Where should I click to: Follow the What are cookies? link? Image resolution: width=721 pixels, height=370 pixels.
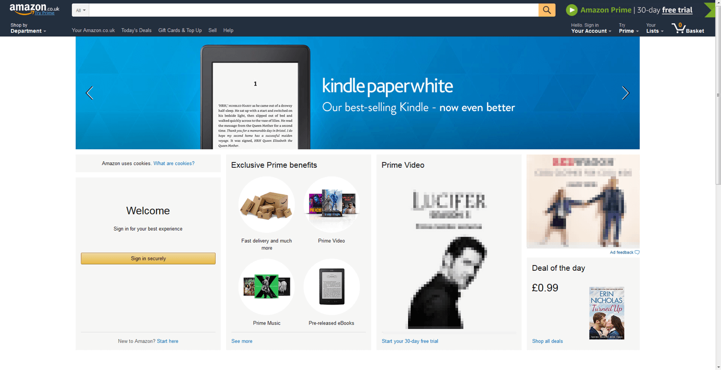pos(174,163)
